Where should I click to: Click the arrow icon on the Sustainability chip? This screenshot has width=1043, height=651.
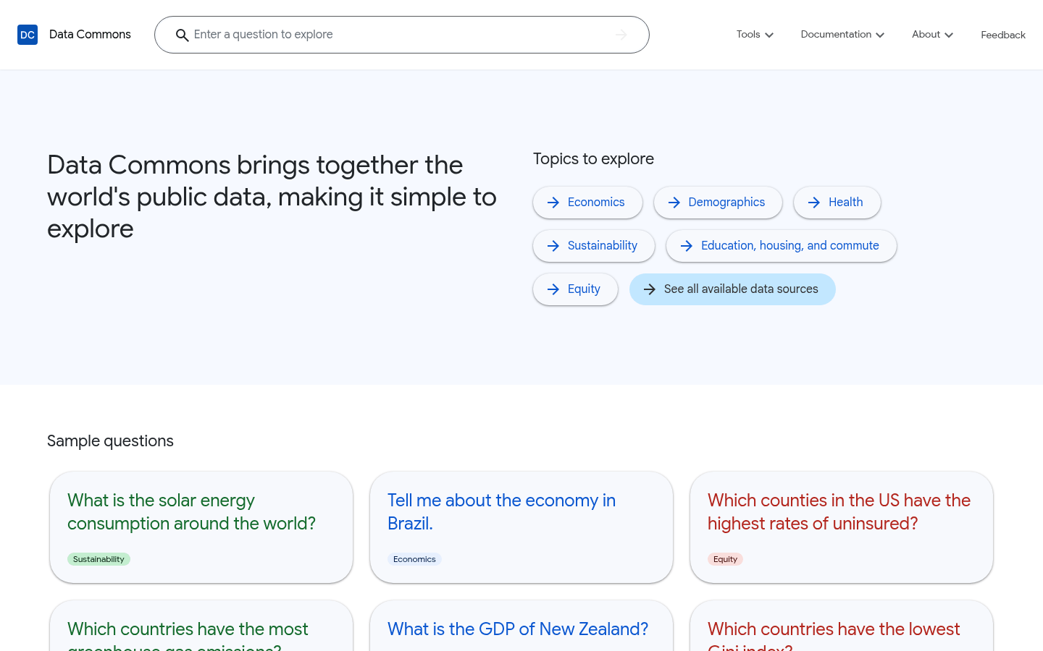553,246
